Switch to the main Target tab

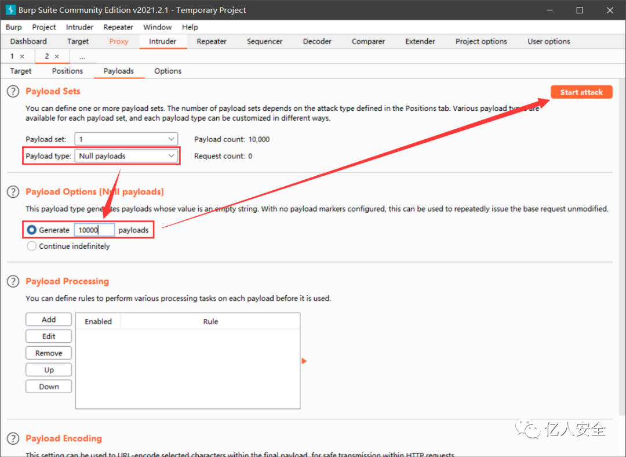78,42
